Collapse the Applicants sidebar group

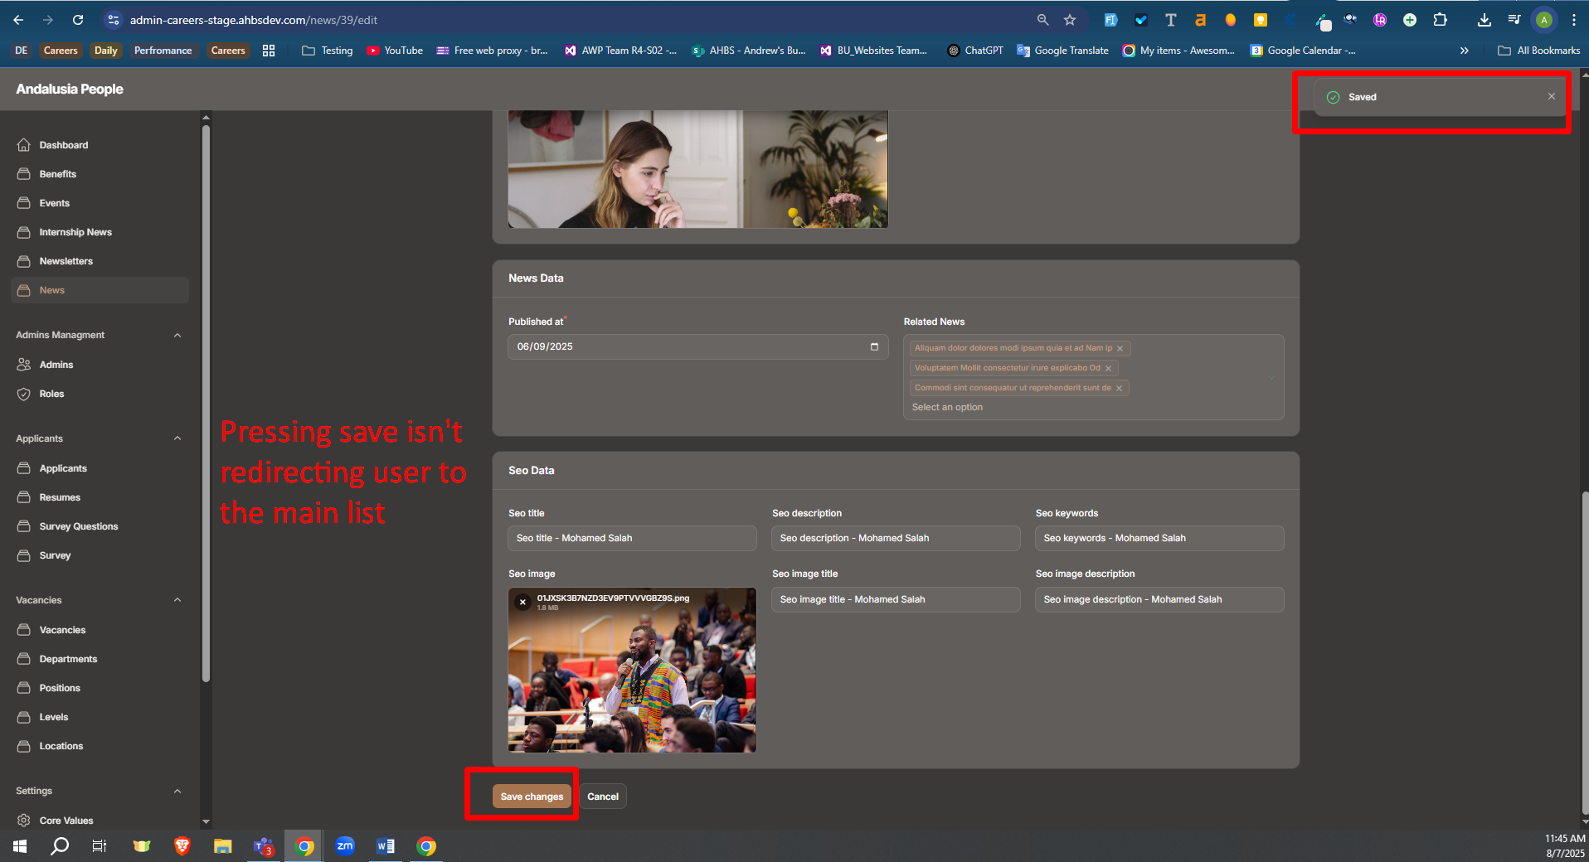[177, 438]
